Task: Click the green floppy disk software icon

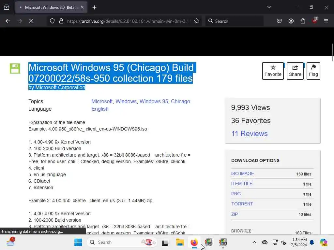Action: [15, 68]
